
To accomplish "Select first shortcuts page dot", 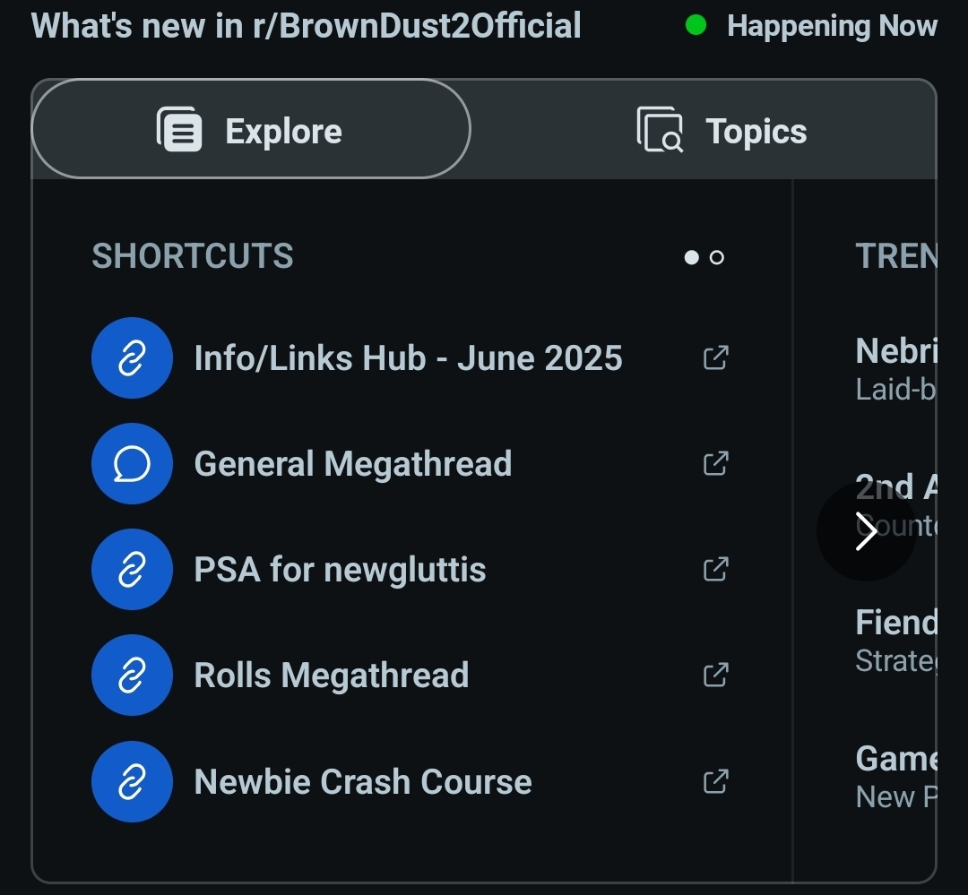I will click(x=691, y=257).
